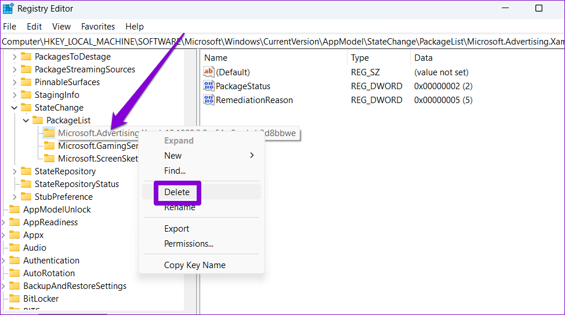Click the Registry Editor app icon
Viewport: 565px width, 315px height.
8,8
